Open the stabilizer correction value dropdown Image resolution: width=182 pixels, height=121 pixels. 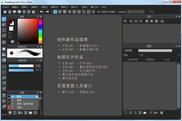tap(136, 12)
